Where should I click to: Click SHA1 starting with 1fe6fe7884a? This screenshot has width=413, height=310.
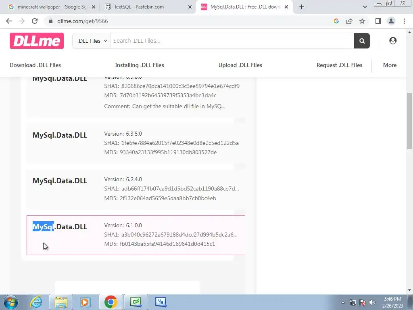[171, 143]
